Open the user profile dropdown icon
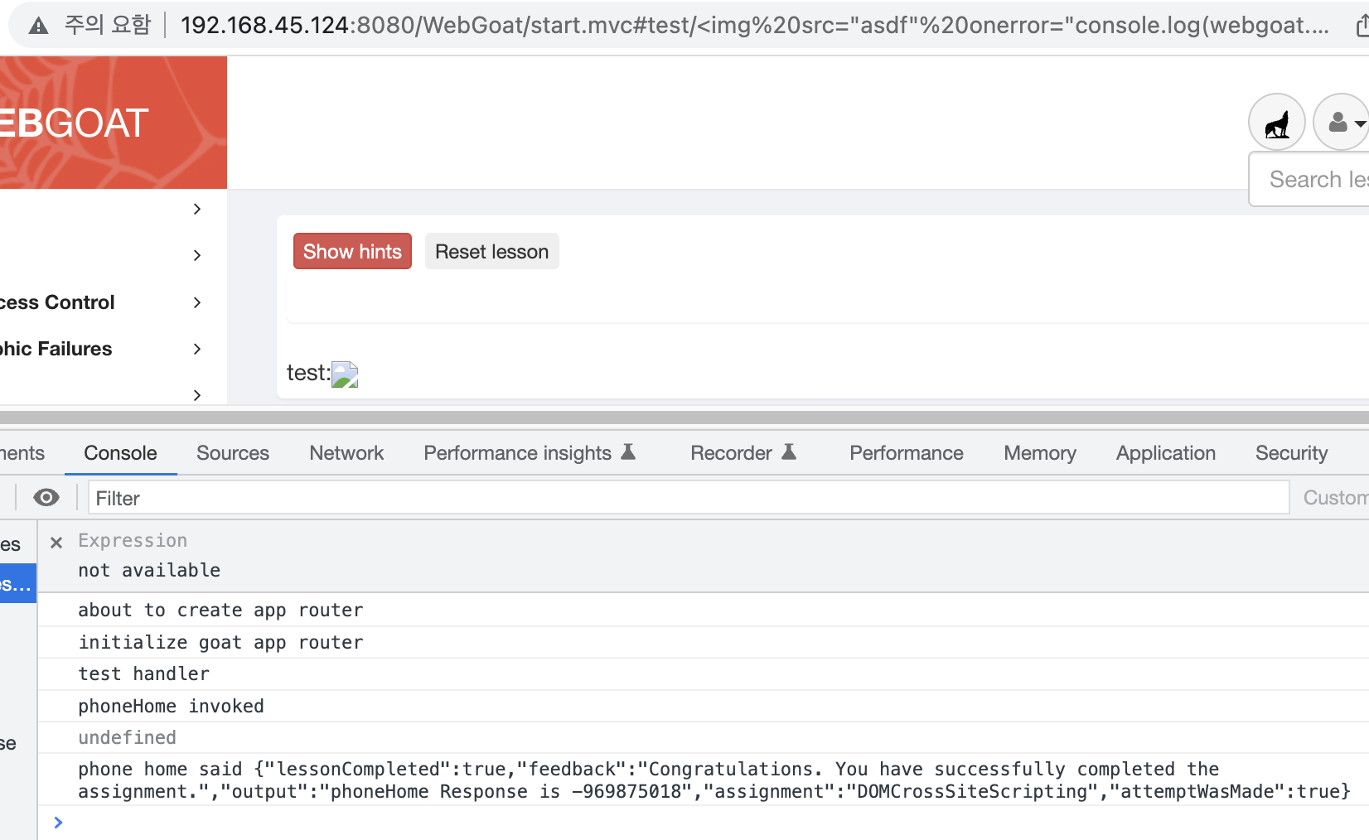 coord(1342,123)
